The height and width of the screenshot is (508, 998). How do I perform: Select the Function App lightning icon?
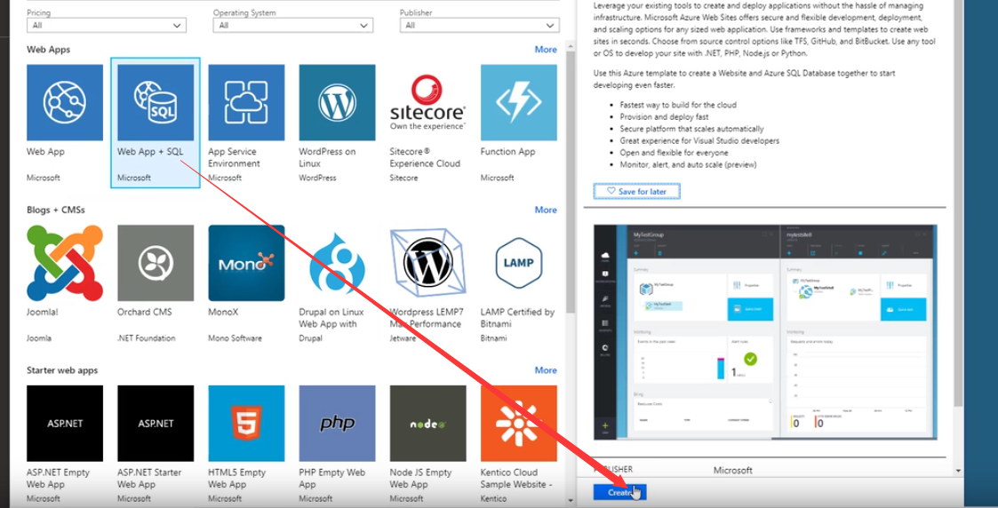pyautogui.click(x=519, y=102)
